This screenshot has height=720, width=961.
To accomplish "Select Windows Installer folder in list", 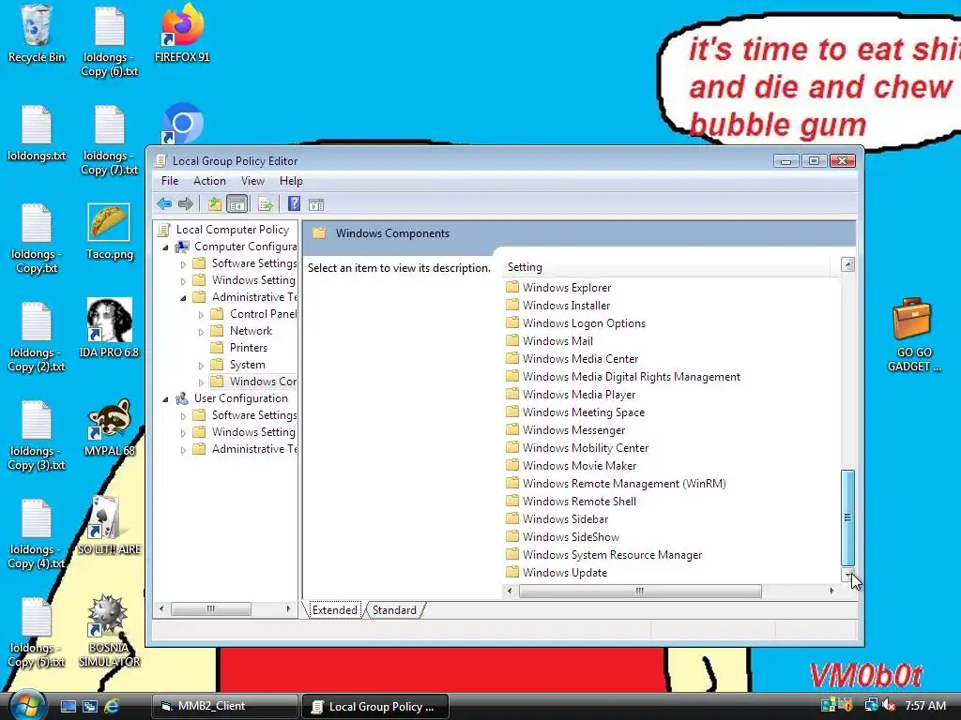I will click(x=558, y=305).
